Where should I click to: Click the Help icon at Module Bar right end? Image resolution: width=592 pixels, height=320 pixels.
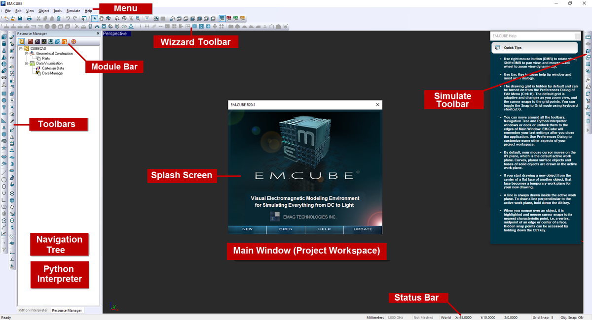(74, 41)
